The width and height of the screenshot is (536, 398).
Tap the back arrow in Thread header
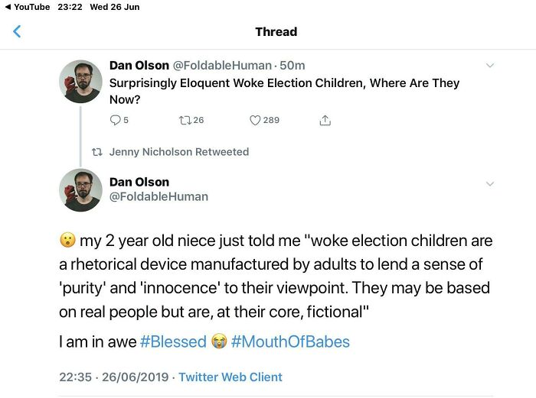tap(17, 32)
